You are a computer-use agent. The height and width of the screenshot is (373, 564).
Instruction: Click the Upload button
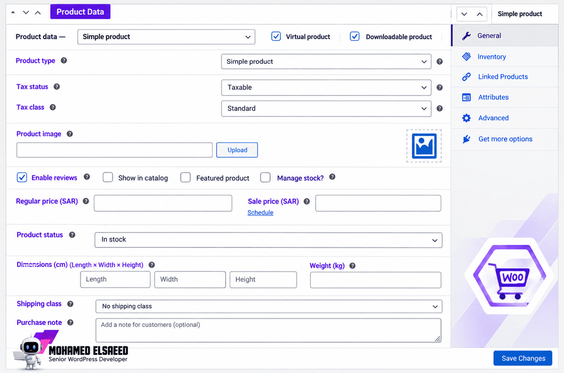pyautogui.click(x=237, y=150)
